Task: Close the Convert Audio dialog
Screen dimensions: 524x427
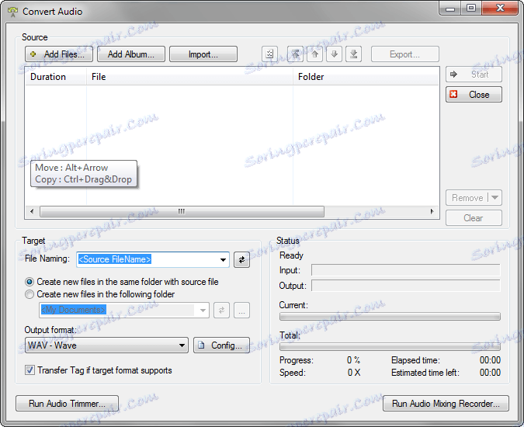Action: pos(474,95)
